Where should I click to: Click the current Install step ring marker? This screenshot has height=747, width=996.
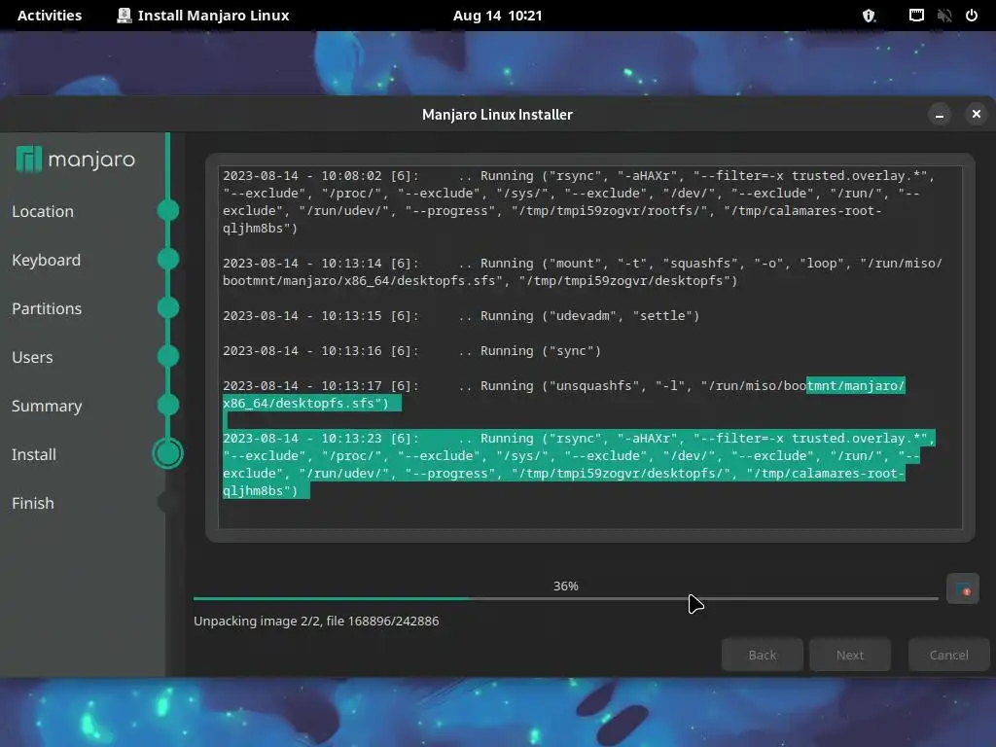pyautogui.click(x=167, y=453)
